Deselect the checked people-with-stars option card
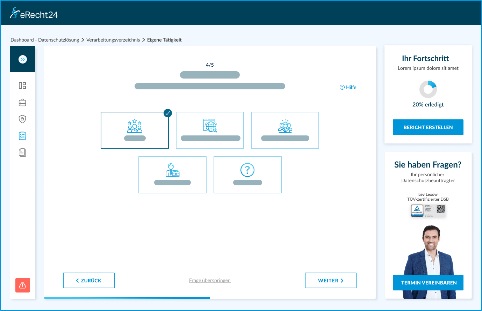The height and width of the screenshot is (311, 482). tap(135, 130)
